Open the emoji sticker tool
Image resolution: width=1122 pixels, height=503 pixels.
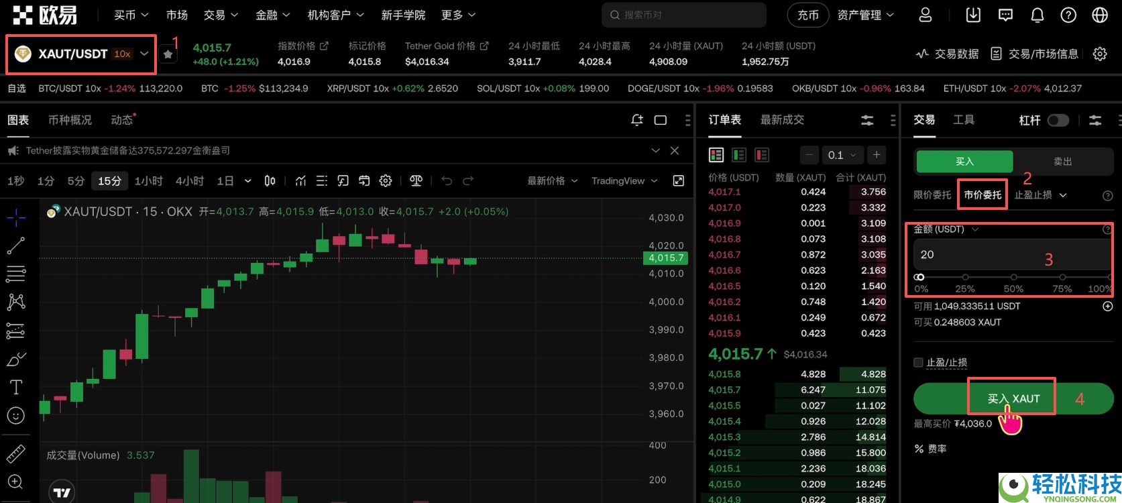(x=16, y=415)
